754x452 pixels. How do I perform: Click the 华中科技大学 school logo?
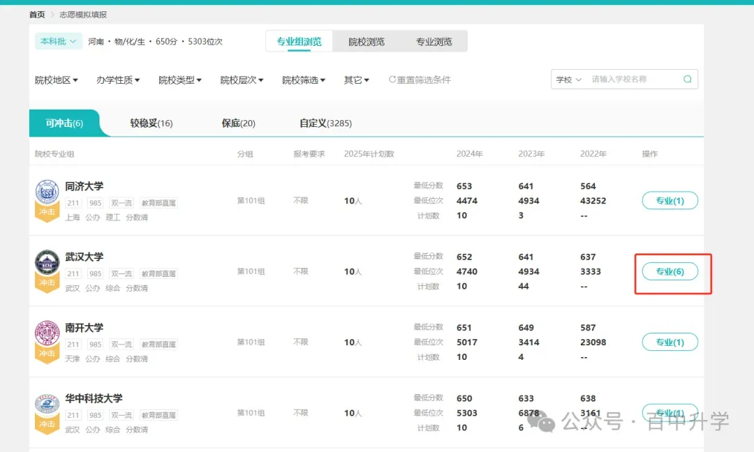coord(47,404)
